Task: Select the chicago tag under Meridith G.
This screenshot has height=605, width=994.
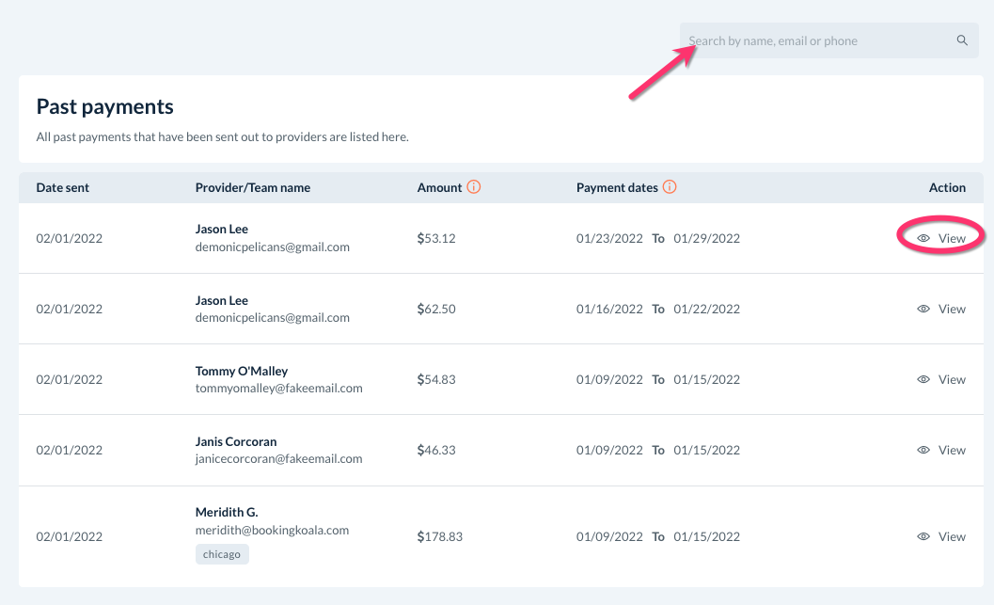Action: (222, 554)
